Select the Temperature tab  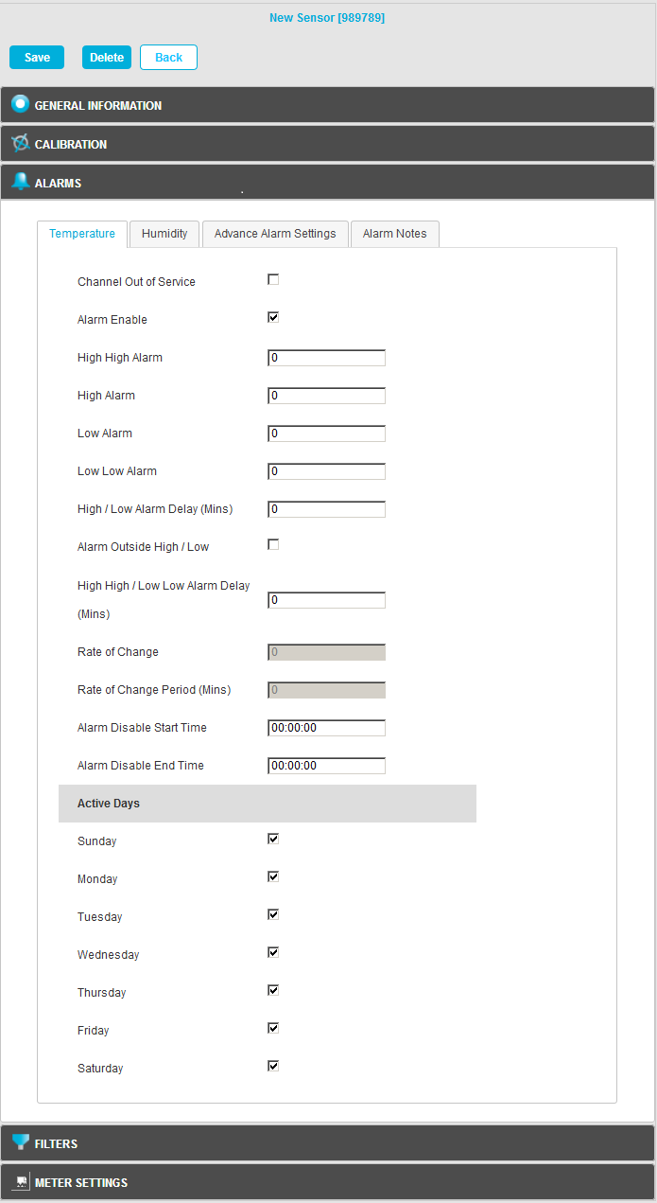(82, 234)
